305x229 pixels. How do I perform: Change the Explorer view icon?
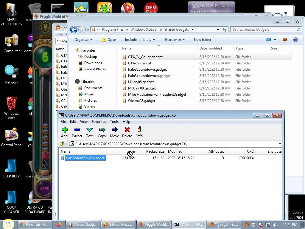pyautogui.click(x=269, y=40)
